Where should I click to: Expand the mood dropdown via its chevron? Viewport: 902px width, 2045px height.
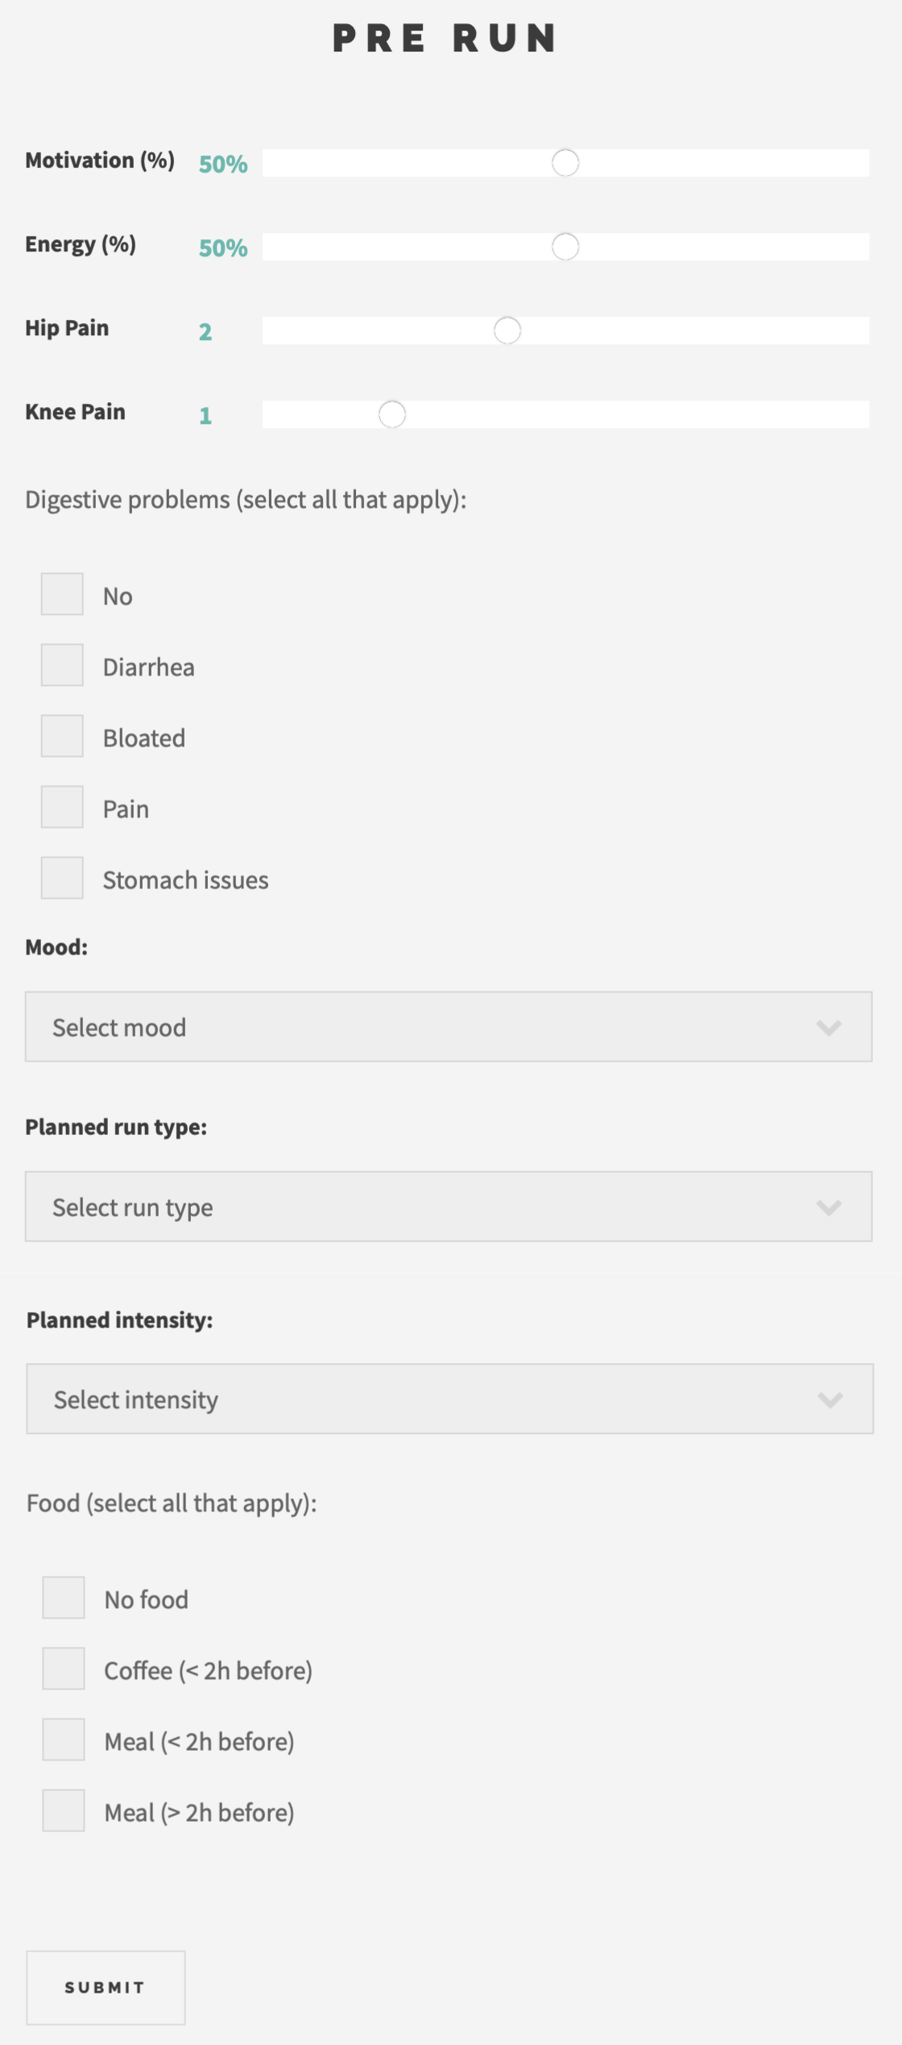(830, 1029)
